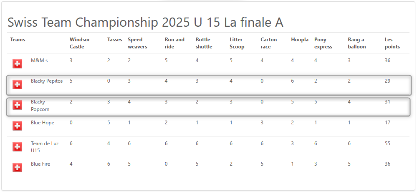The width and height of the screenshot is (417, 194).
Task: Click the Blue Hope total score 17
Action: (x=387, y=123)
